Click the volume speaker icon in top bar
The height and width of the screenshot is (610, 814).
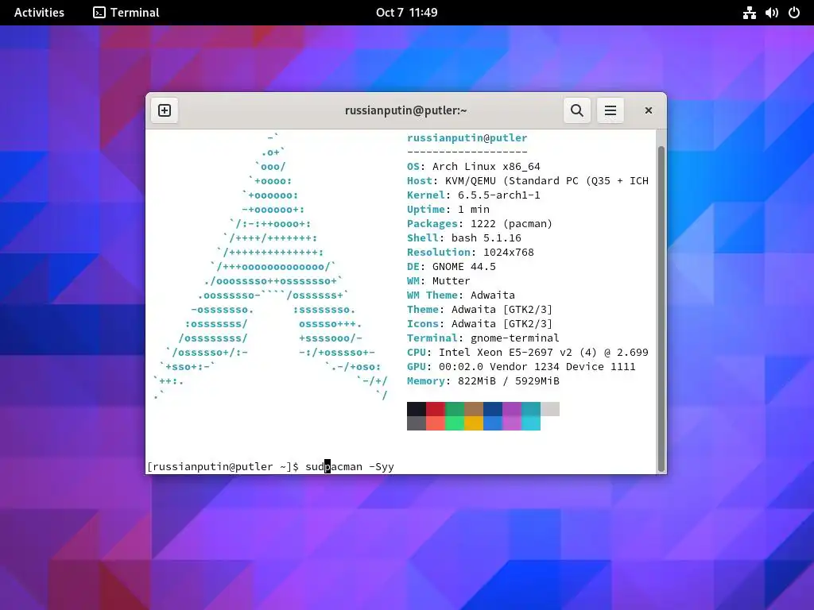[x=771, y=13]
